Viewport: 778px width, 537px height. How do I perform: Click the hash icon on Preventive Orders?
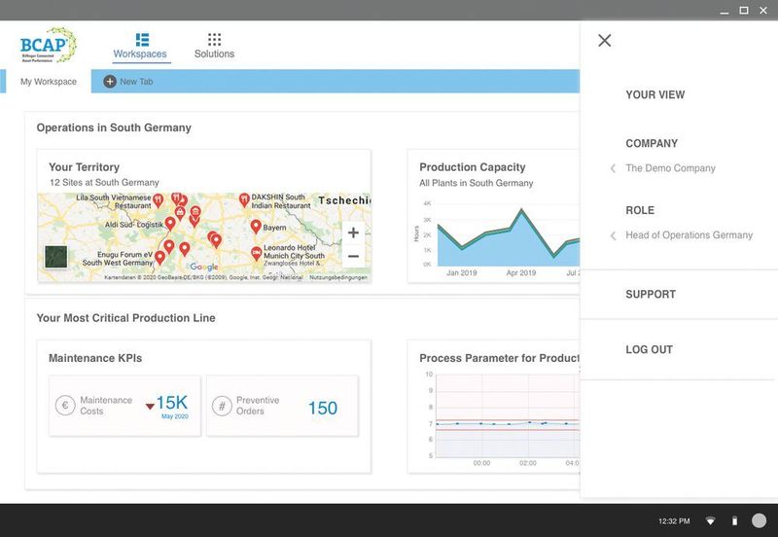pyautogui.click(x=222, y=406)
